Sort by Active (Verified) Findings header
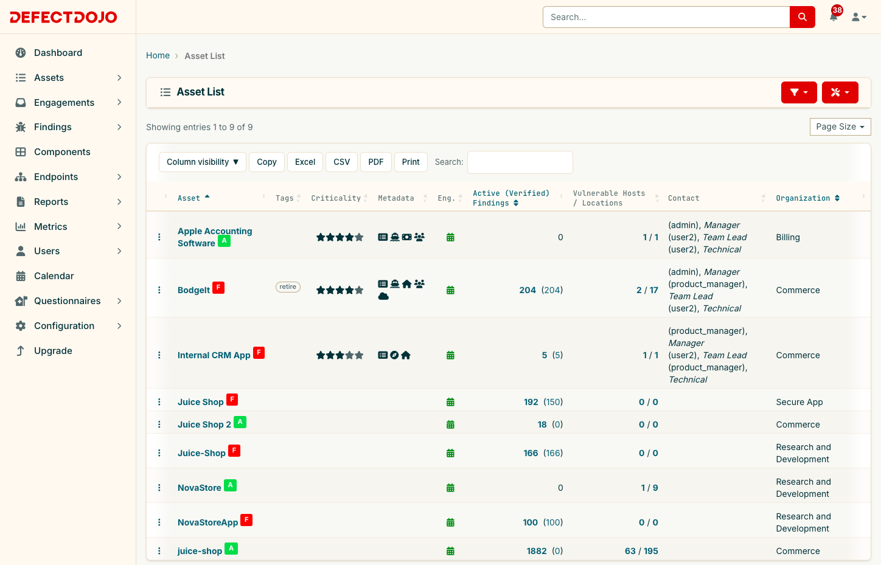 [511, 198]
